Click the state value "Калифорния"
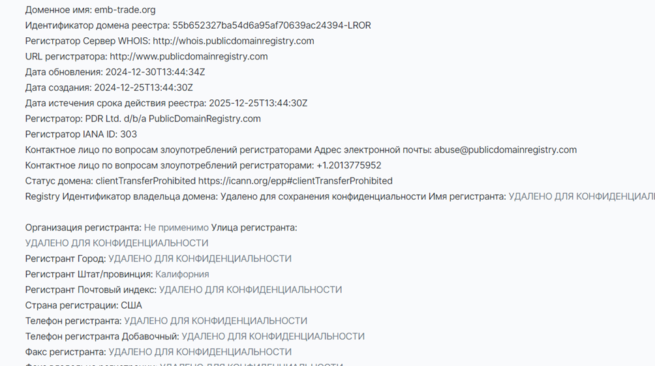 [x=182, y=275]
